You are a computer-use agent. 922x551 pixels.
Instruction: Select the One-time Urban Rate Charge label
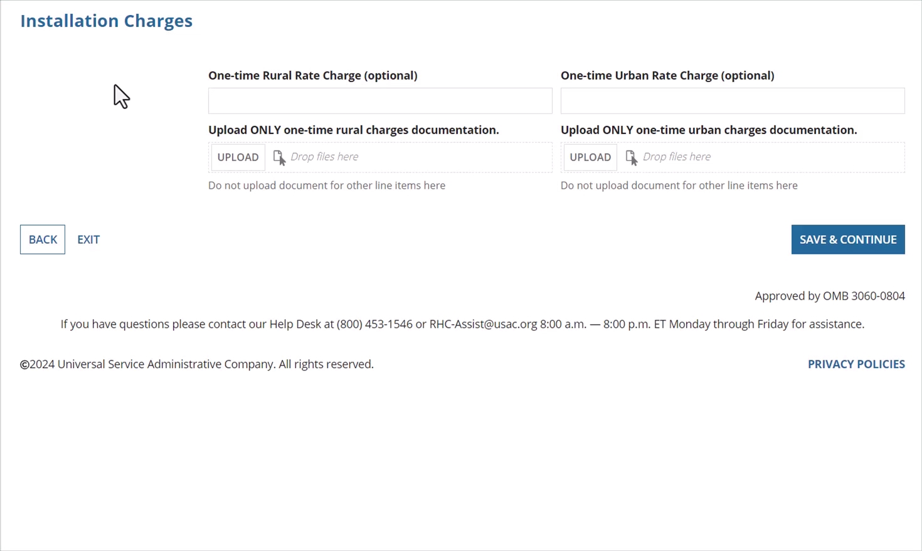667,75
